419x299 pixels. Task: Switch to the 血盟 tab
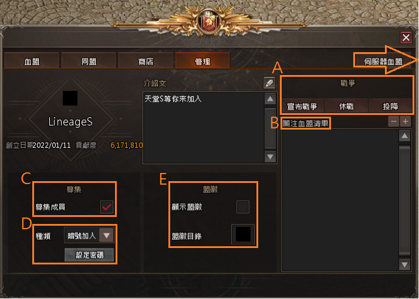tap(32, 61)
